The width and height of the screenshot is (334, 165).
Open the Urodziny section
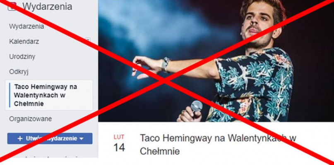[x=22, y=57]
